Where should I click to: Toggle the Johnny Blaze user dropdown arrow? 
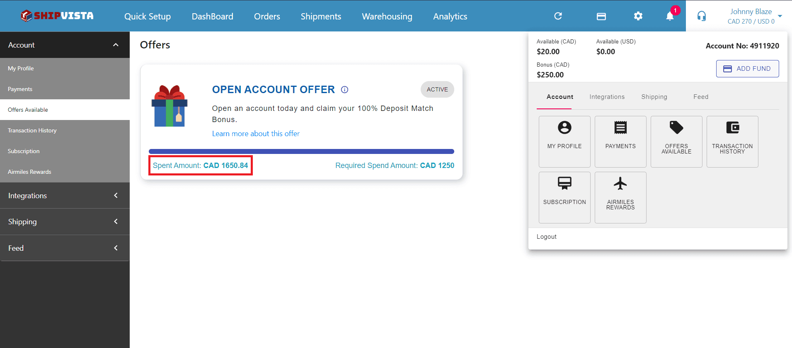(780, 16)
